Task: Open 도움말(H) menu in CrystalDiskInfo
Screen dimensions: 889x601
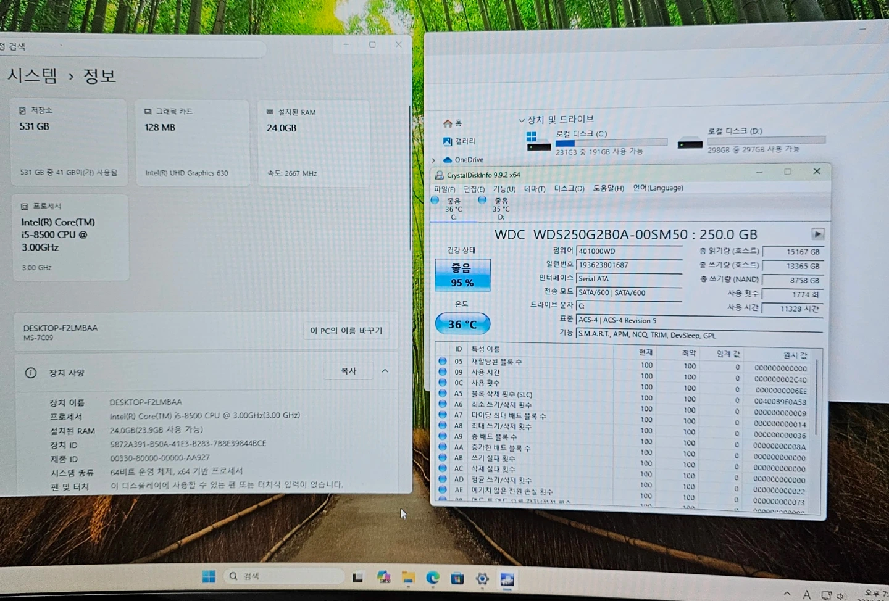Action: [609, 188]
